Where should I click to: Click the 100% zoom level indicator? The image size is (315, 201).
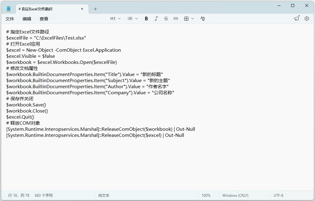tap(206, 196)
